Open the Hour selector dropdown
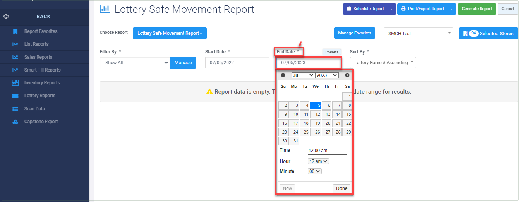The width and height of the screenshot is (520, 202). point(318,161)
